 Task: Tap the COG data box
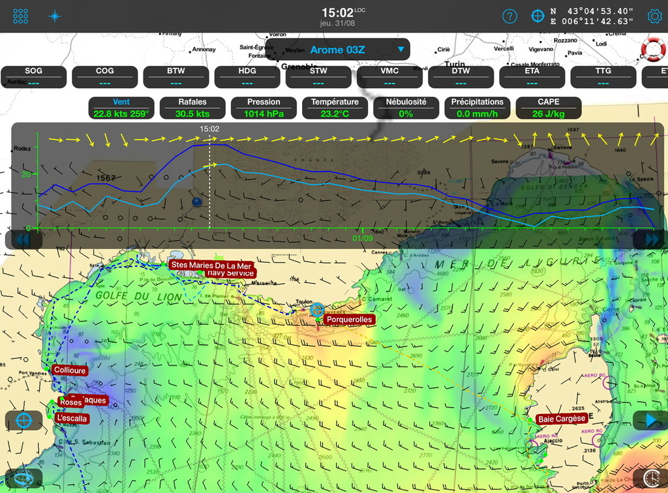[105, 77]
